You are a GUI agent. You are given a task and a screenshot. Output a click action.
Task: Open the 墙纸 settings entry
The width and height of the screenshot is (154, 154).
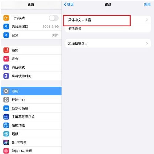coord(31,134)
